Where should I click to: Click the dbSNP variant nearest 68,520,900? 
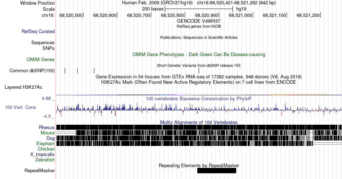click(199, 70)
